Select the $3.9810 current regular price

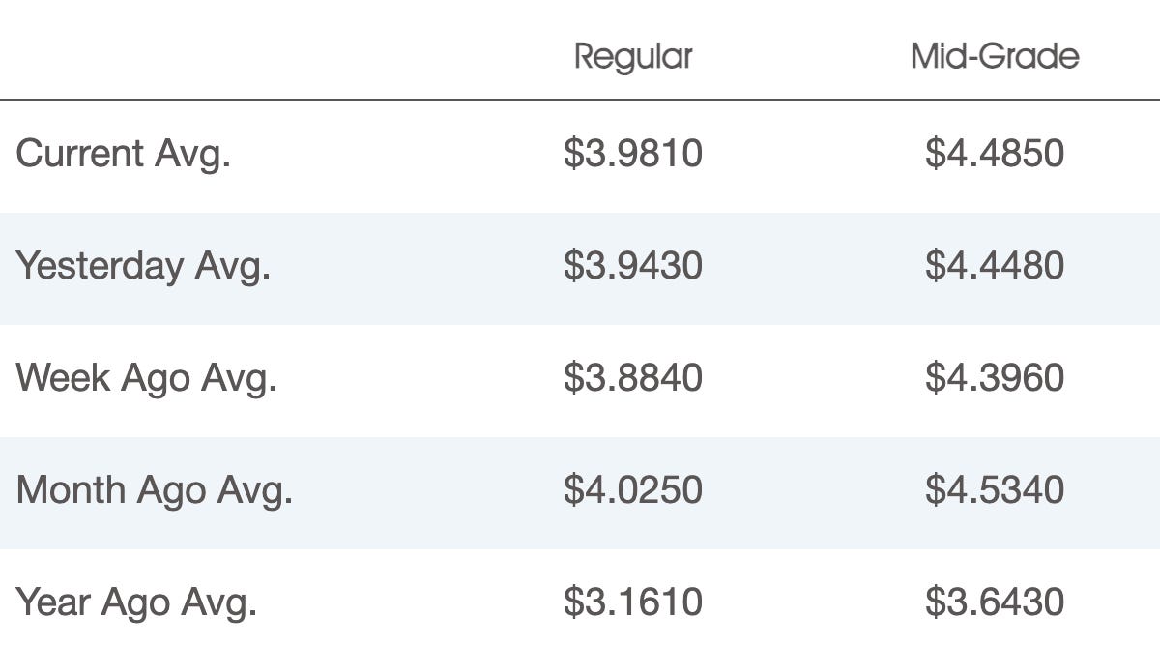633,154
